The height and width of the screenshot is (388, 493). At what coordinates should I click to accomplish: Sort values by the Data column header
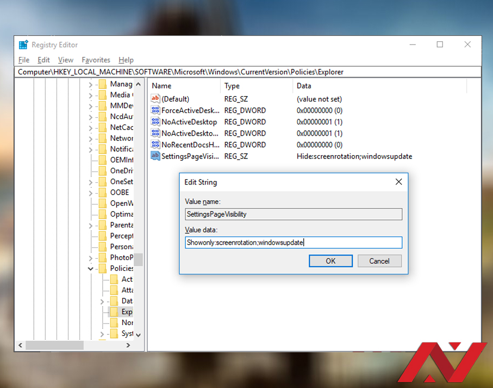380,86
